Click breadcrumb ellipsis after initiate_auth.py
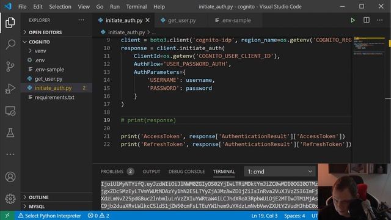Screen dimensions: 391x220 [154, 32]
